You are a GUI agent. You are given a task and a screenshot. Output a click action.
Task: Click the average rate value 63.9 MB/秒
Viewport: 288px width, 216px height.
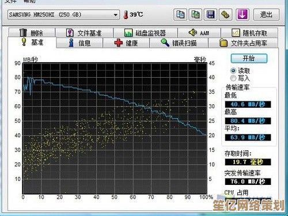pyautogui.click(x=248, y=137)
